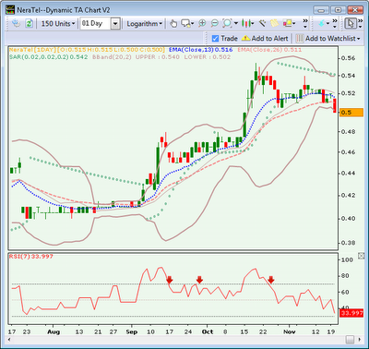Click the candlestick chart type icon
The width and height of the screenshot is (369, 349).
pyautogui.click(x=246, y=23)
